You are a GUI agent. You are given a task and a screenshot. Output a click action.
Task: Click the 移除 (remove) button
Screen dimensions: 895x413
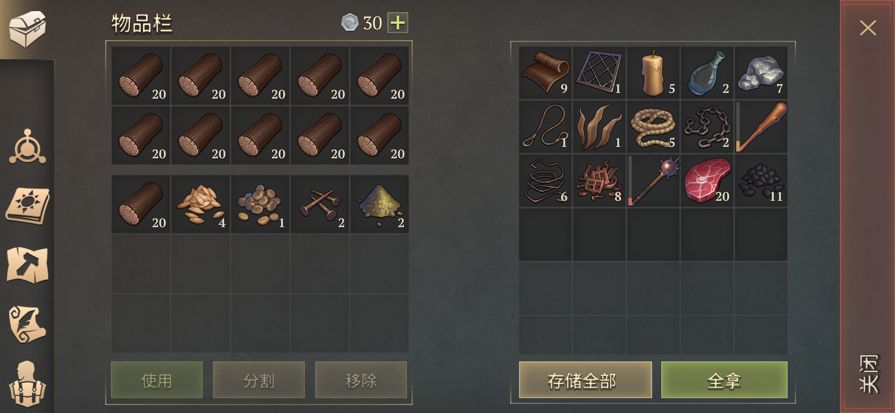(361, 380)
